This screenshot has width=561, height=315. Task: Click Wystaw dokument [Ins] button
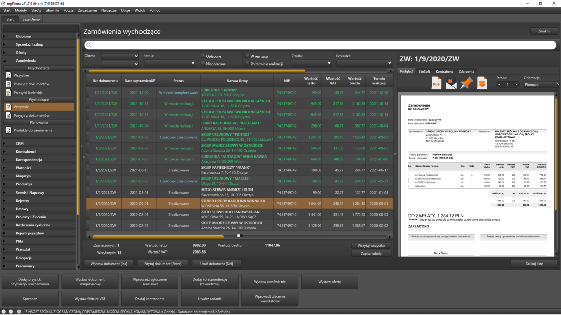tap(109, 264)
